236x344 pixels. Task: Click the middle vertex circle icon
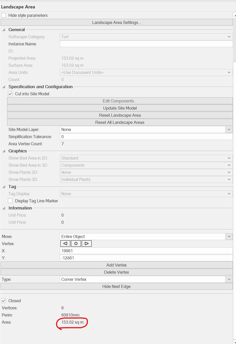click(76, 243)
